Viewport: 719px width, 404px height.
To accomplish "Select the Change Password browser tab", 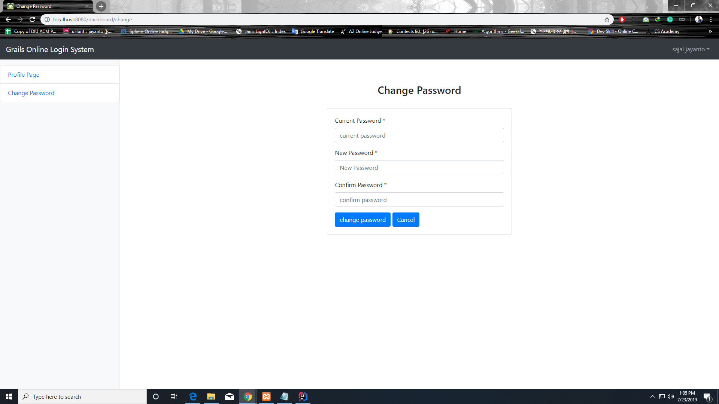I will pyautogui.click(x=45, y=6).
